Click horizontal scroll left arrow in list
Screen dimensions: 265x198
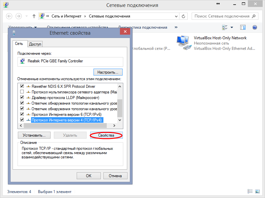21,126
